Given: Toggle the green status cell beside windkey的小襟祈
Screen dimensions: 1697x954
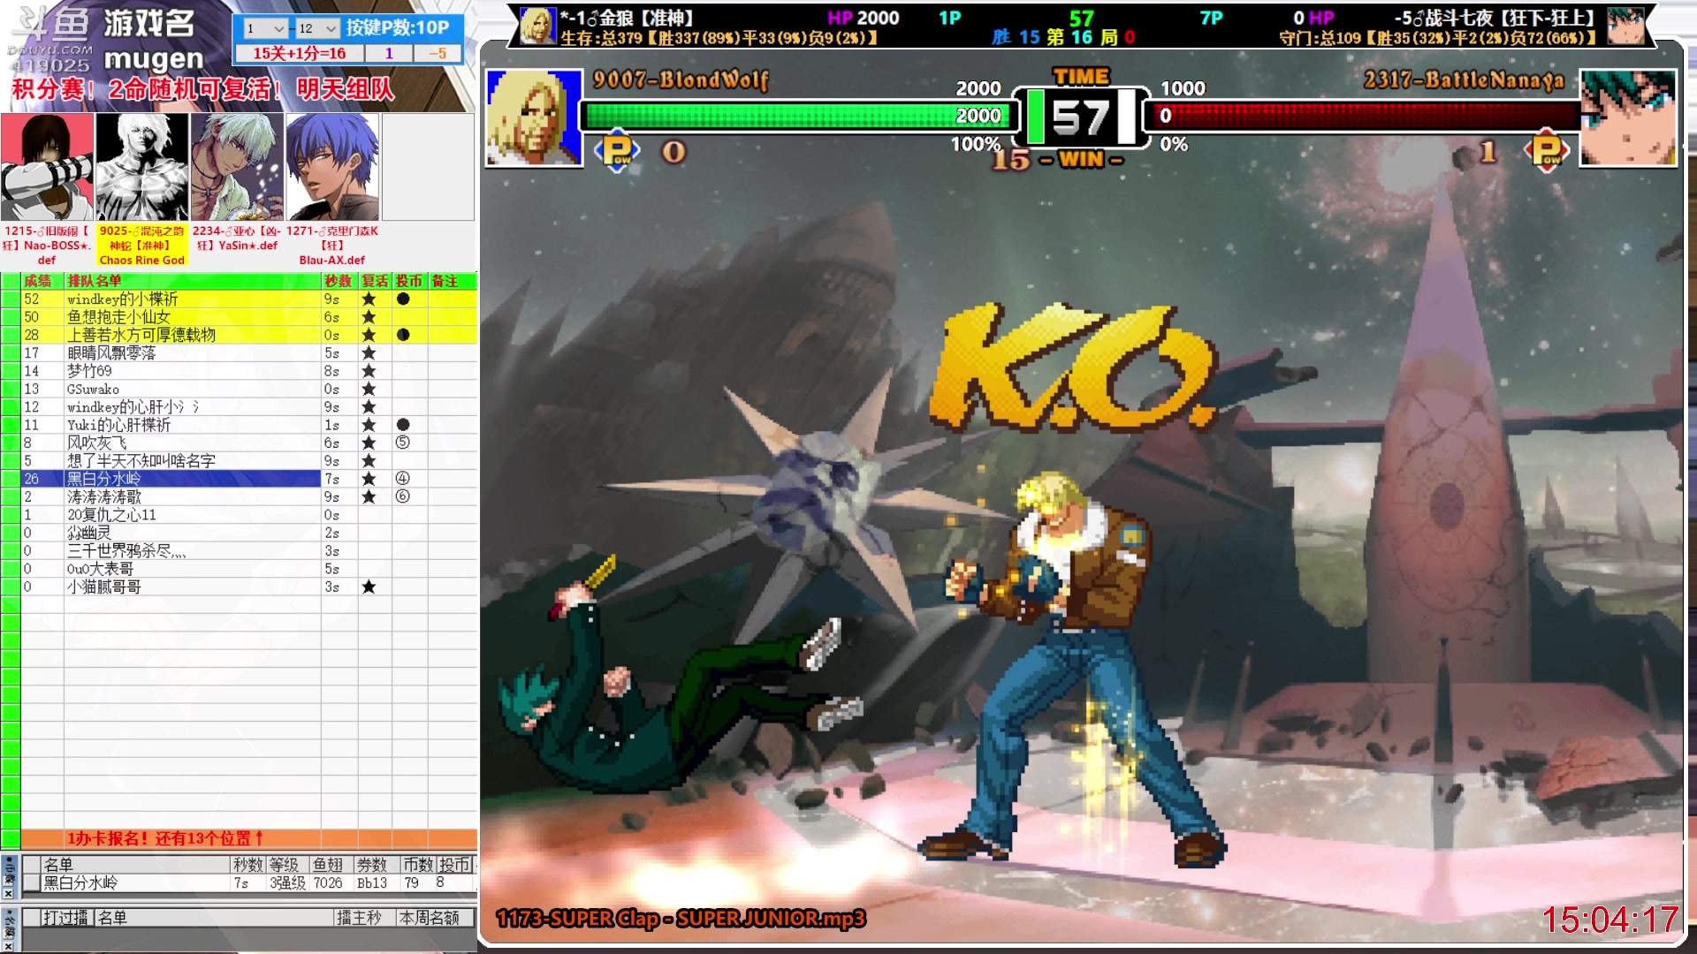Looking at the screenshot, I should point(11,299).
